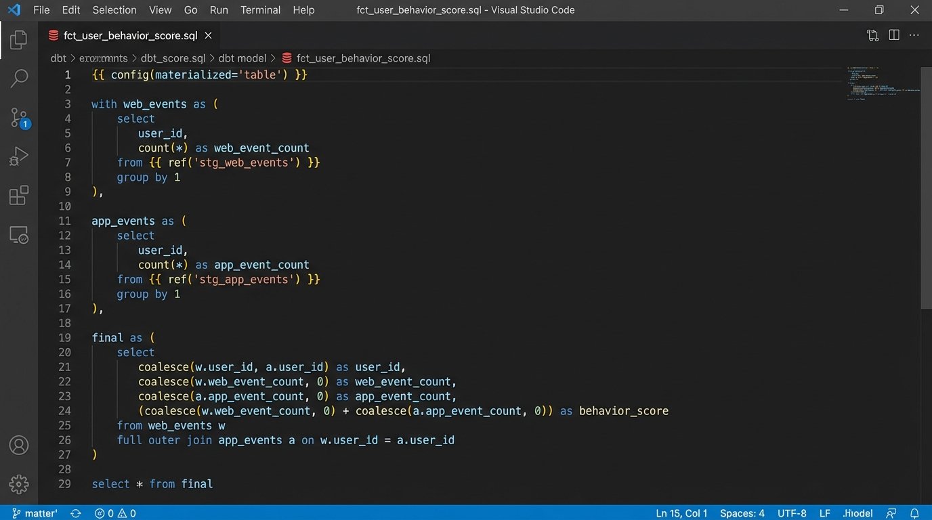The height and width of the screenshot is (520, 932).
Task: Click the Open Changes icon in editor toolbar
Action: 872,35
